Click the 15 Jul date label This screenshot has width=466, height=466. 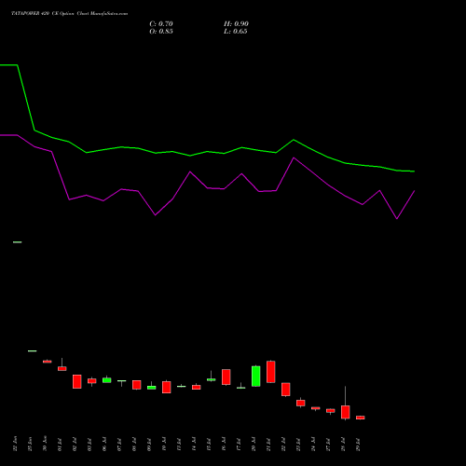(209, 445)
